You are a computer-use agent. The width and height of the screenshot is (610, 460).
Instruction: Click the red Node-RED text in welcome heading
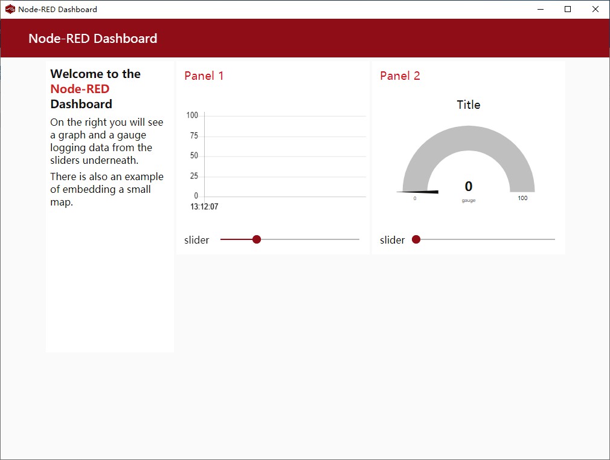[80, 89]
